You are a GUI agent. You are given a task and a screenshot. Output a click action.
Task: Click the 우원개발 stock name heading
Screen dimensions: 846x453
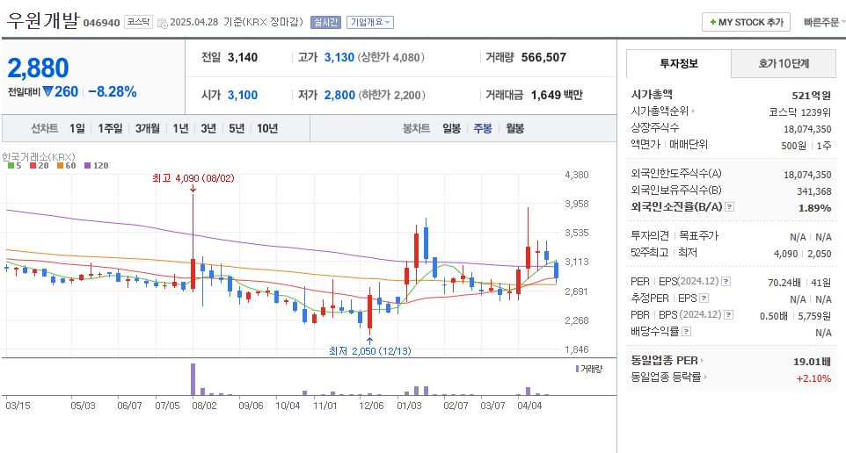tap(42, 21)
